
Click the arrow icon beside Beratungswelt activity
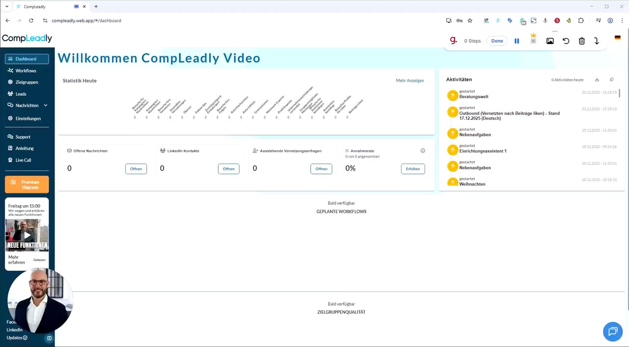(x=452, y=95)
